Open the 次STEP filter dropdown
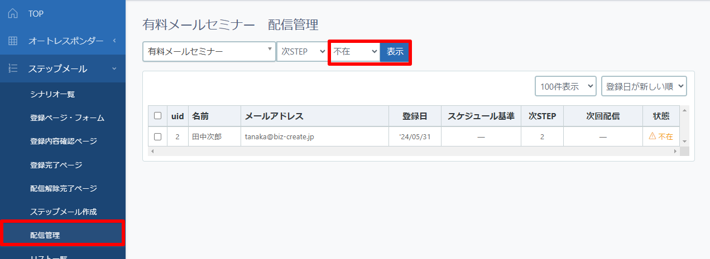 (302, 52)
